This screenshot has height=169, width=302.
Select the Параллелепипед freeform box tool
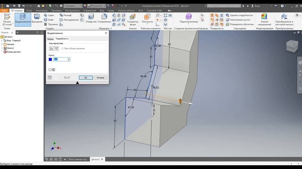(189, 18)
